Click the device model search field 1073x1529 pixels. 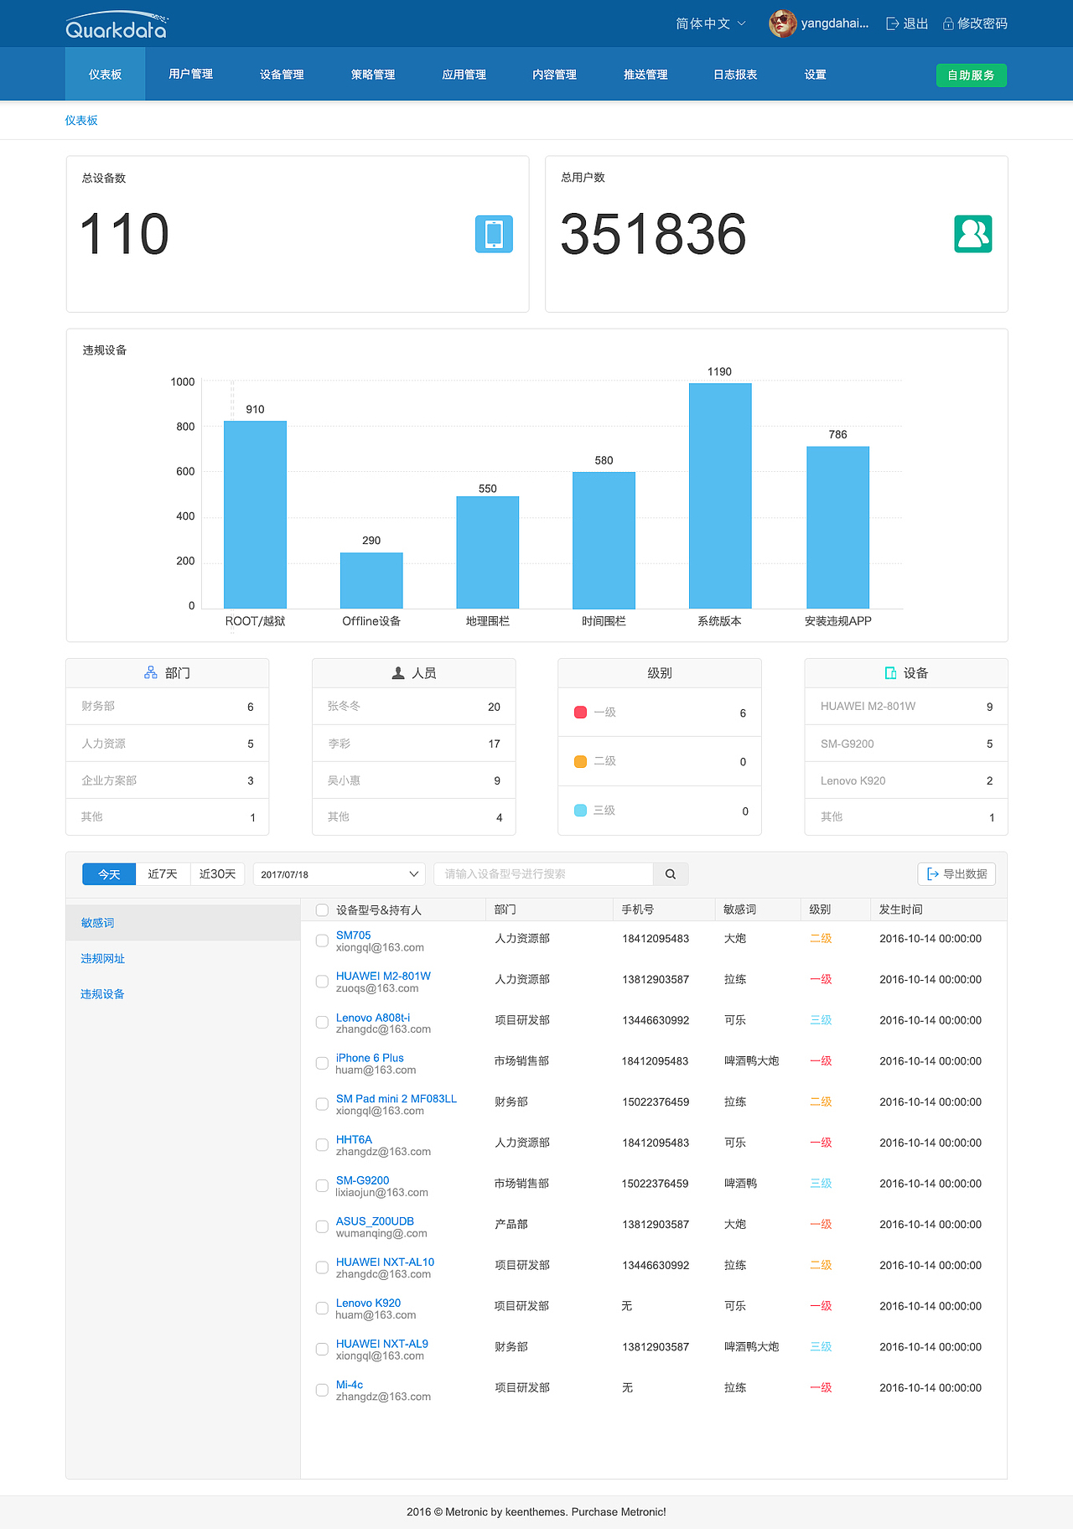pos(543,874)
